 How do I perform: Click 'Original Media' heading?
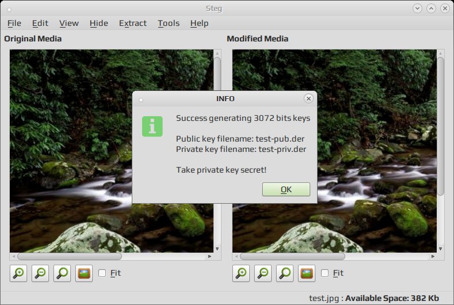click(33, 39)
